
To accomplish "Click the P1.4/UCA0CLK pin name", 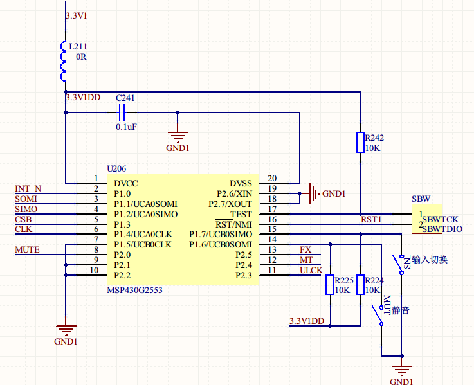I will (143, 234).
